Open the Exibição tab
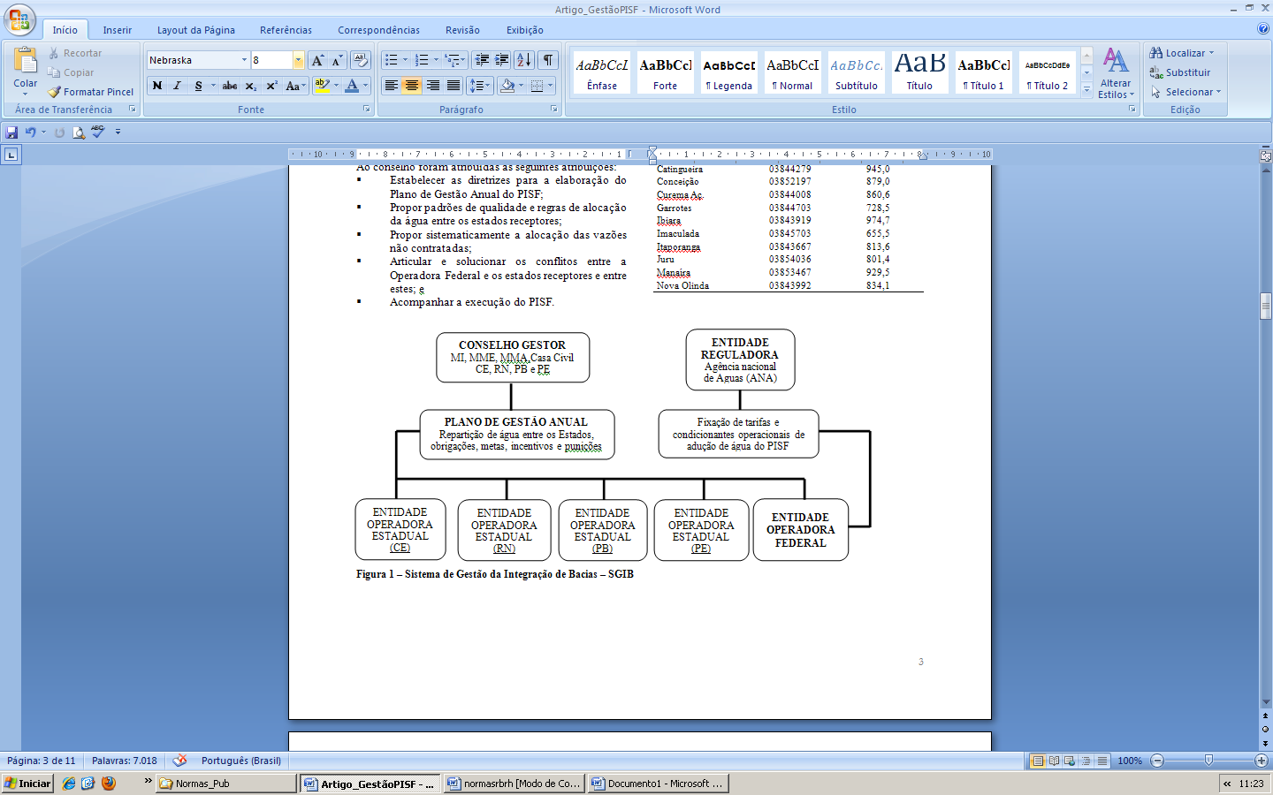The image size is (1273, 795). click(x=524, y=30)
